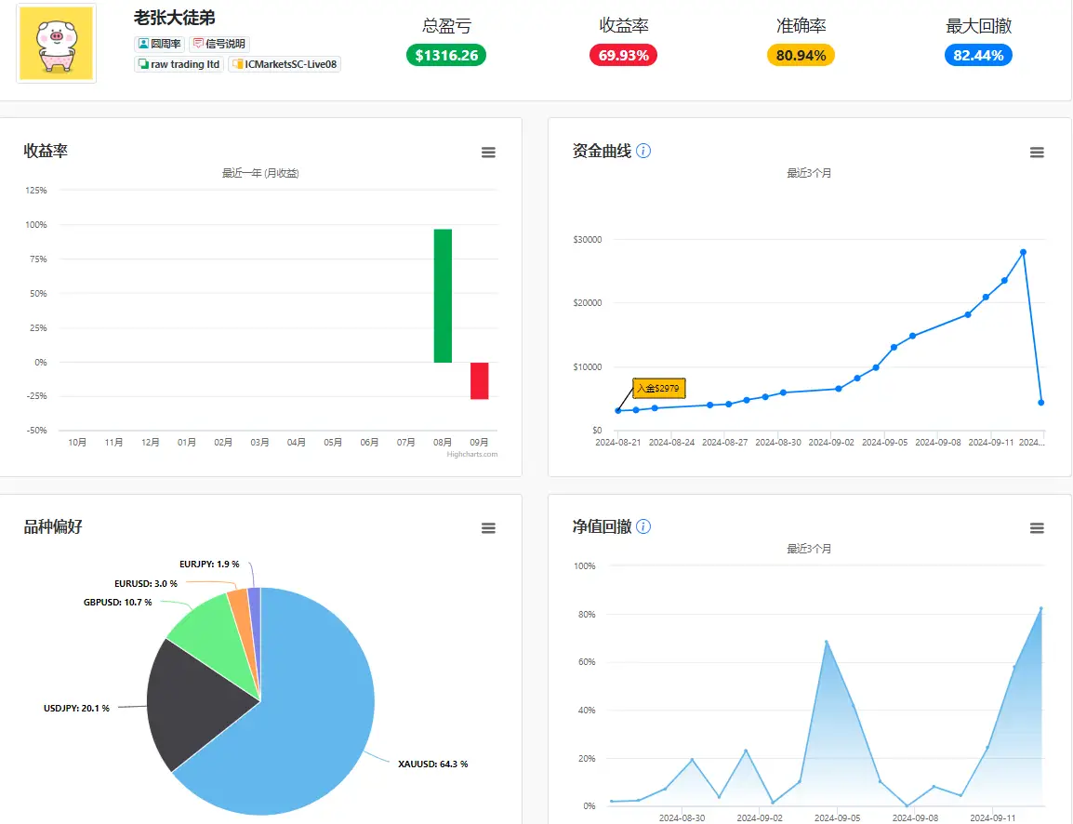Open the 收益率 chart hamburger menu

tap(488, 152)
